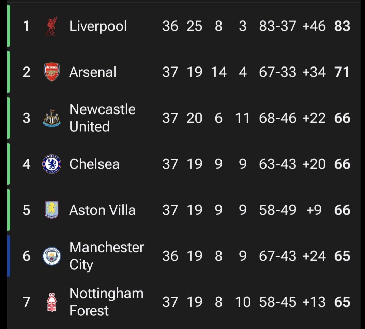Open the Liverpool team name
365x329 pixels.
coord(98,26)
